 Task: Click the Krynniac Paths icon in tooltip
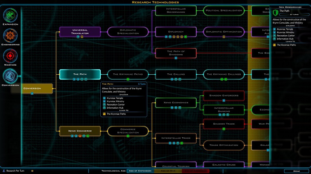(104, 114)
